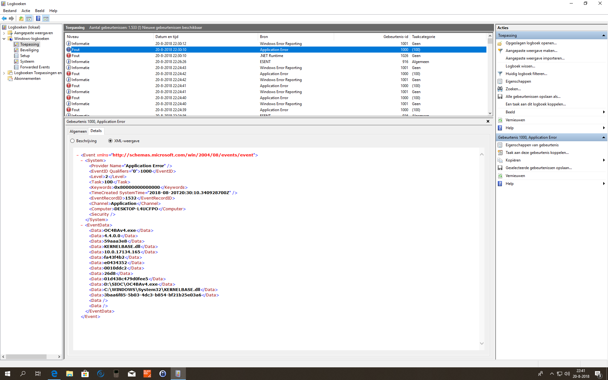The height and width of the screenshot is (380, 608).
Task: Expand Aangepaste weergaven tree node
Action: coord(4,33)
